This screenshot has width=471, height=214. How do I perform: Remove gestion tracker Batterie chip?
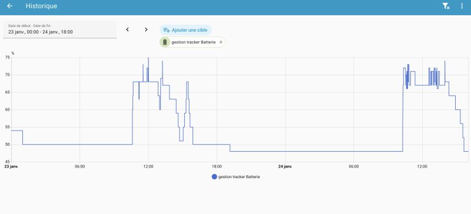coord(221,42)
